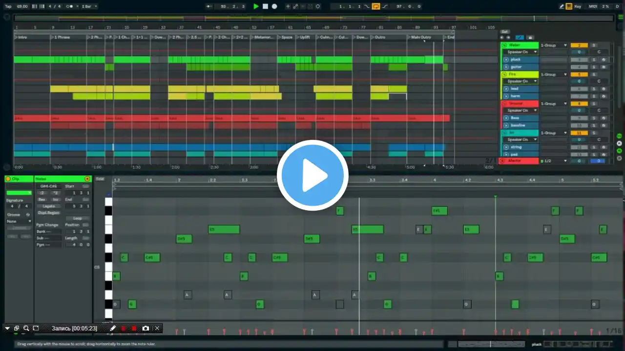
Task: Click the arrangement record circle button
Action: [x=274, y=6]
